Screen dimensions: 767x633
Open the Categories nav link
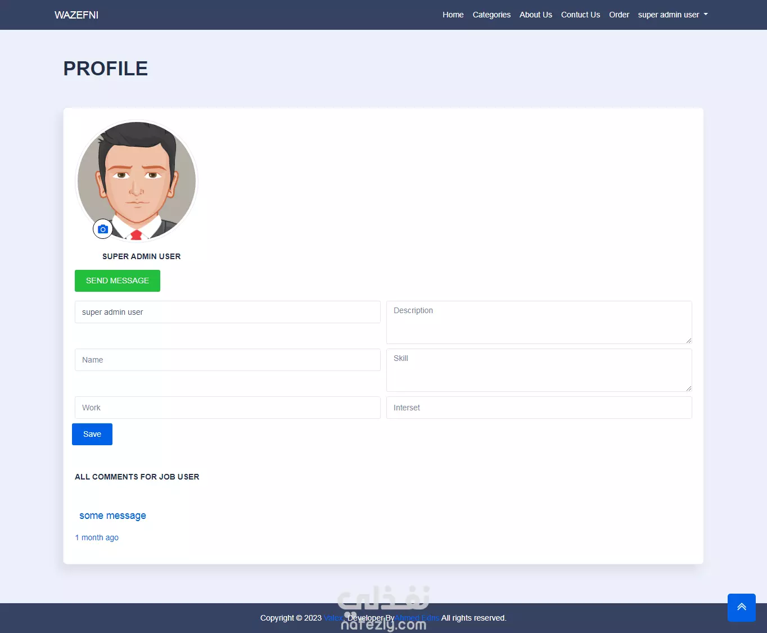point(491,15)
